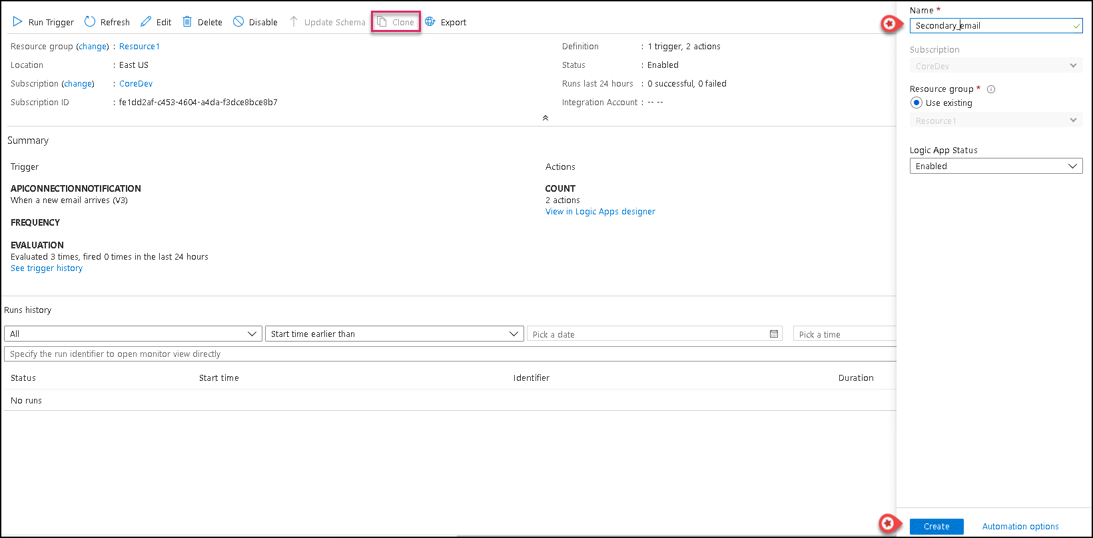Open View in Logic Apps designer link

pyautogui.click(x=600, y=212)
